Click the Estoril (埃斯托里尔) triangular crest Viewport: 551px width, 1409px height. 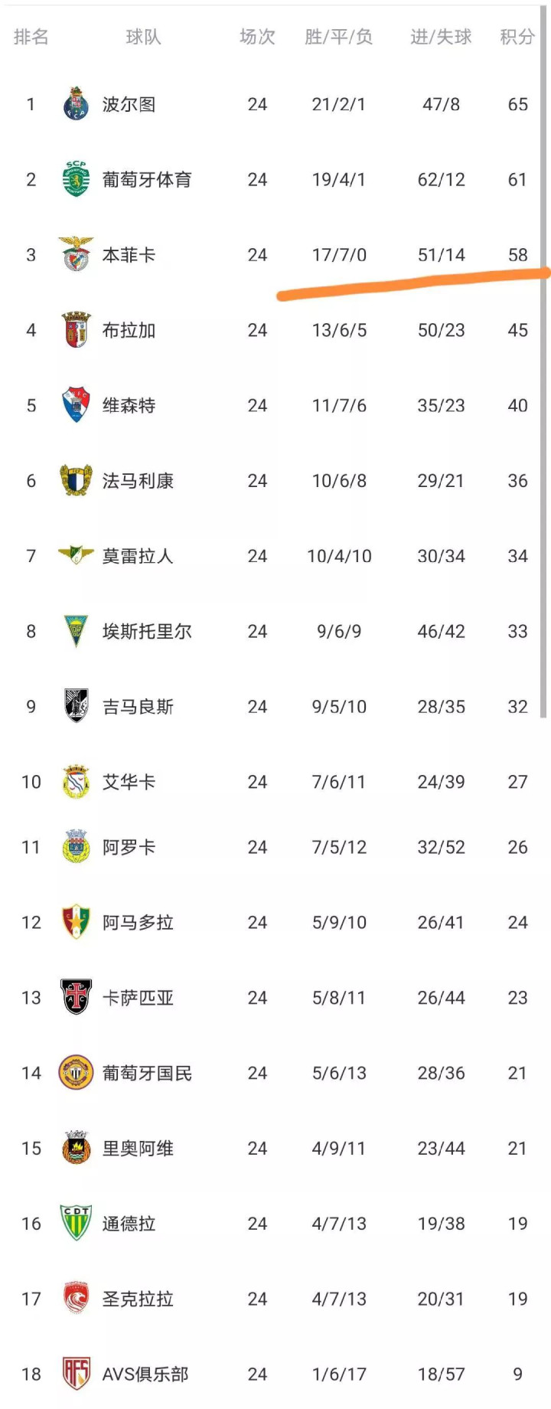click(76, 631)
